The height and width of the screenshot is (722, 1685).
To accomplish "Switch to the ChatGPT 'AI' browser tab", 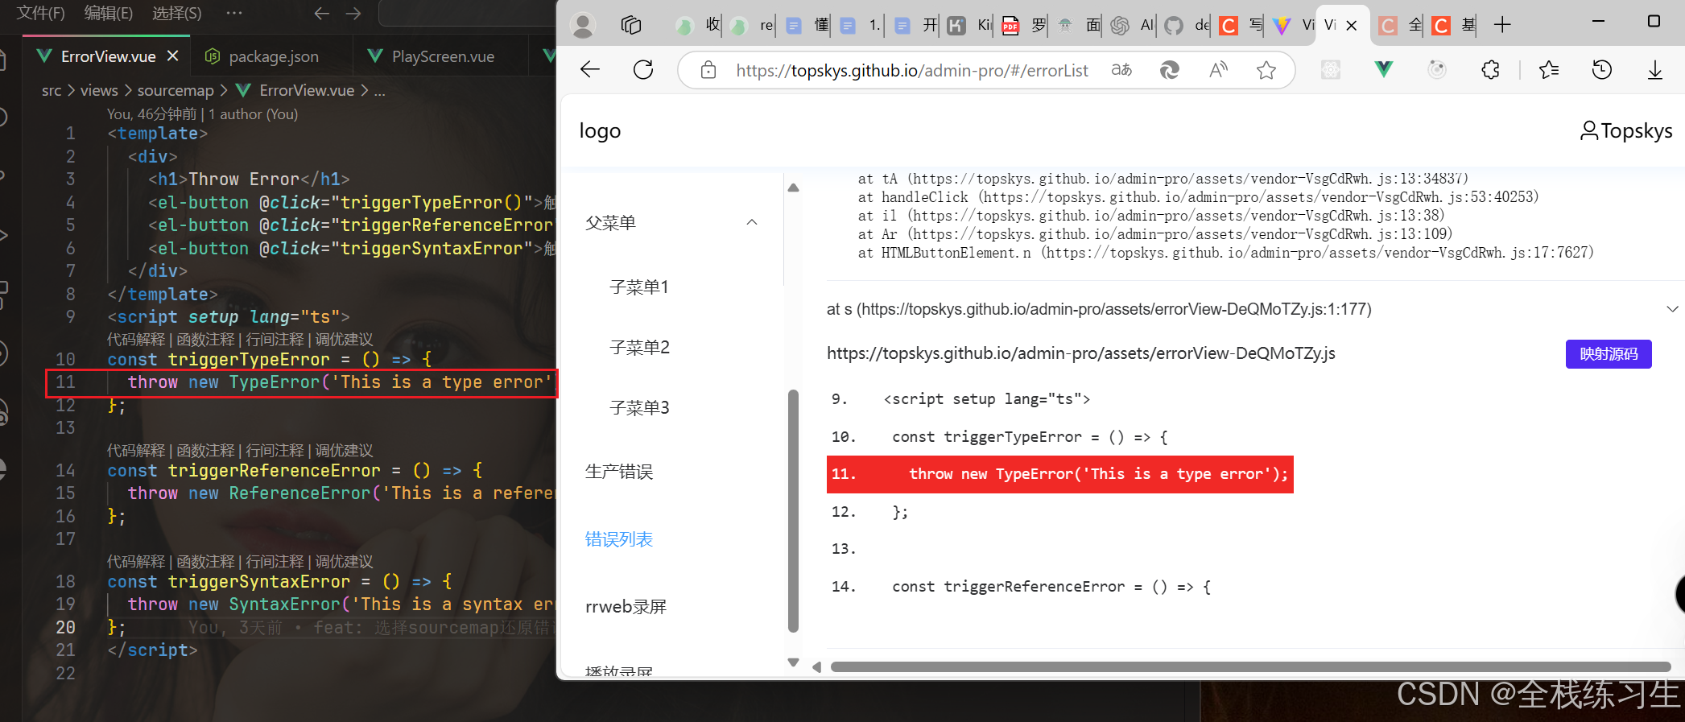I will [1133, 26].
